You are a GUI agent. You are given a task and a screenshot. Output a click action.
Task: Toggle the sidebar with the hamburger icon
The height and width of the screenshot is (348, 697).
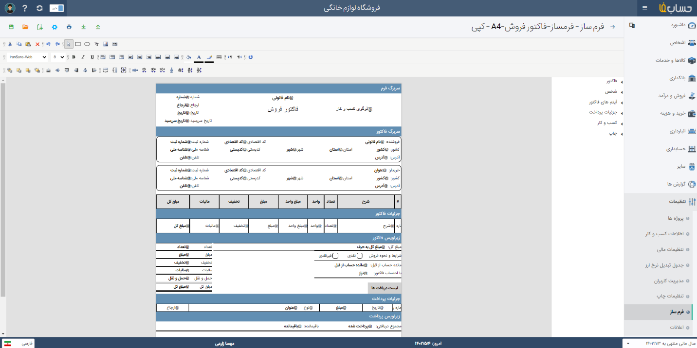click(x=645, y=8)
